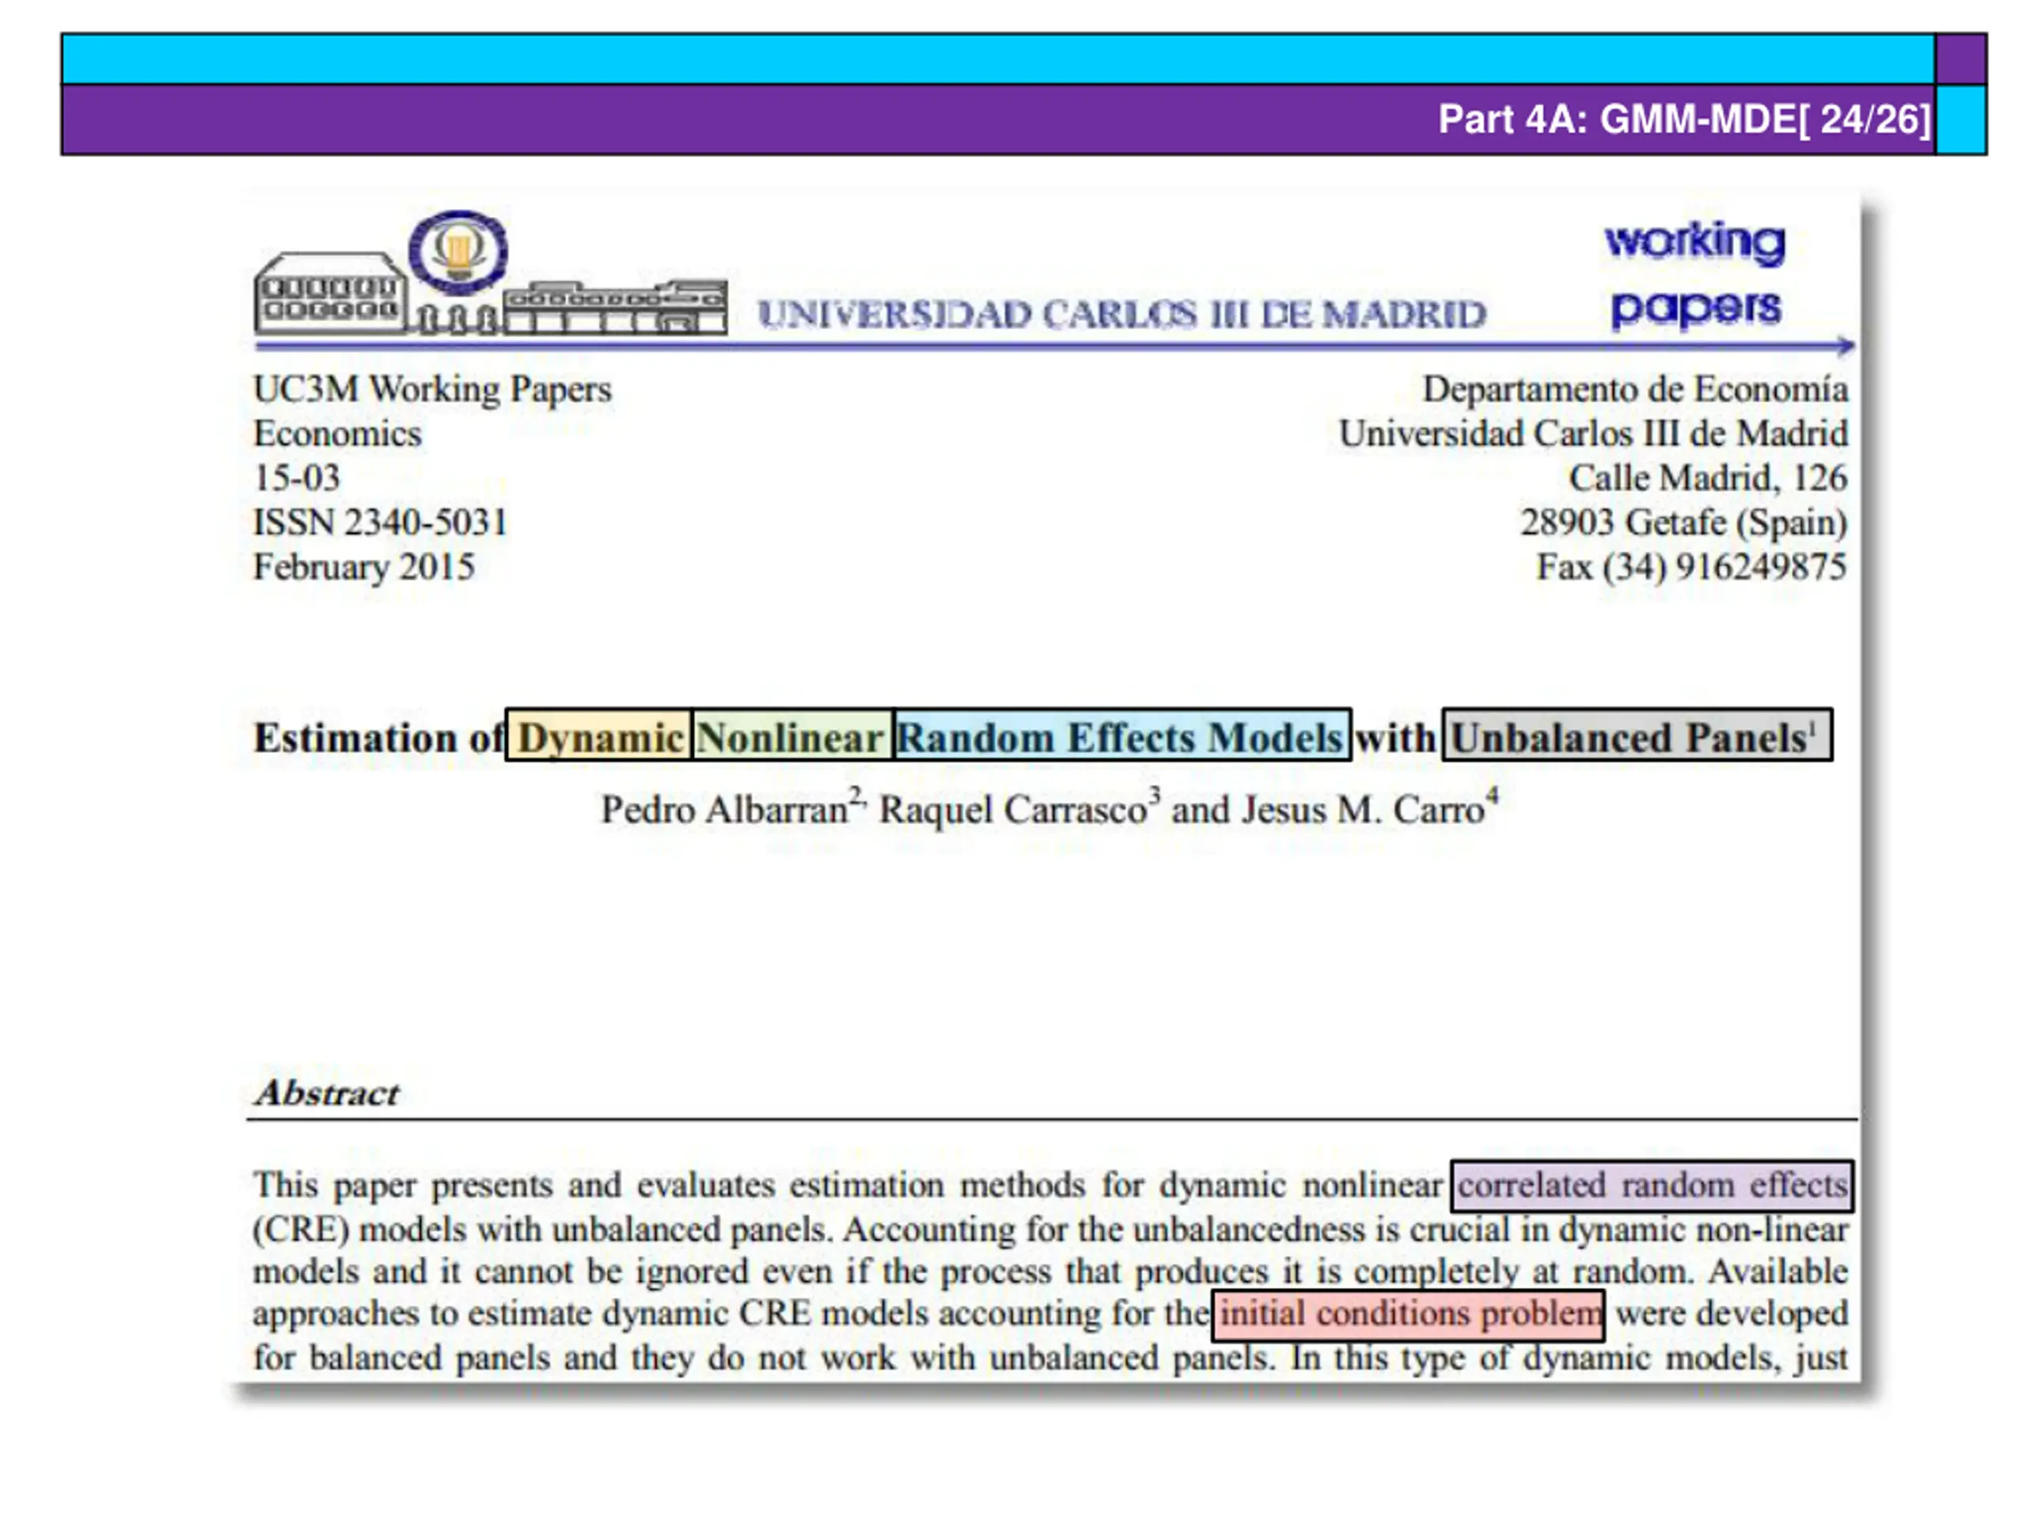Click 'UNIVERSIDAD CARLOS III DE MADRID' banner text
2026x1520 pixels.
[1122, 314]
